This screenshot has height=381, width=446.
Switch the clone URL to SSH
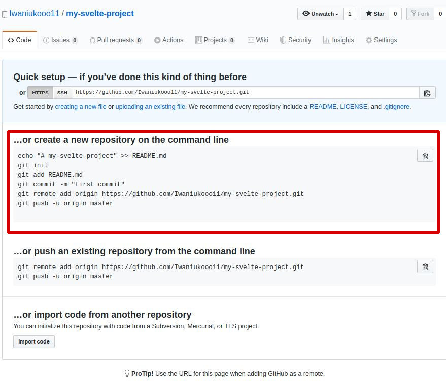coord(62,92)
